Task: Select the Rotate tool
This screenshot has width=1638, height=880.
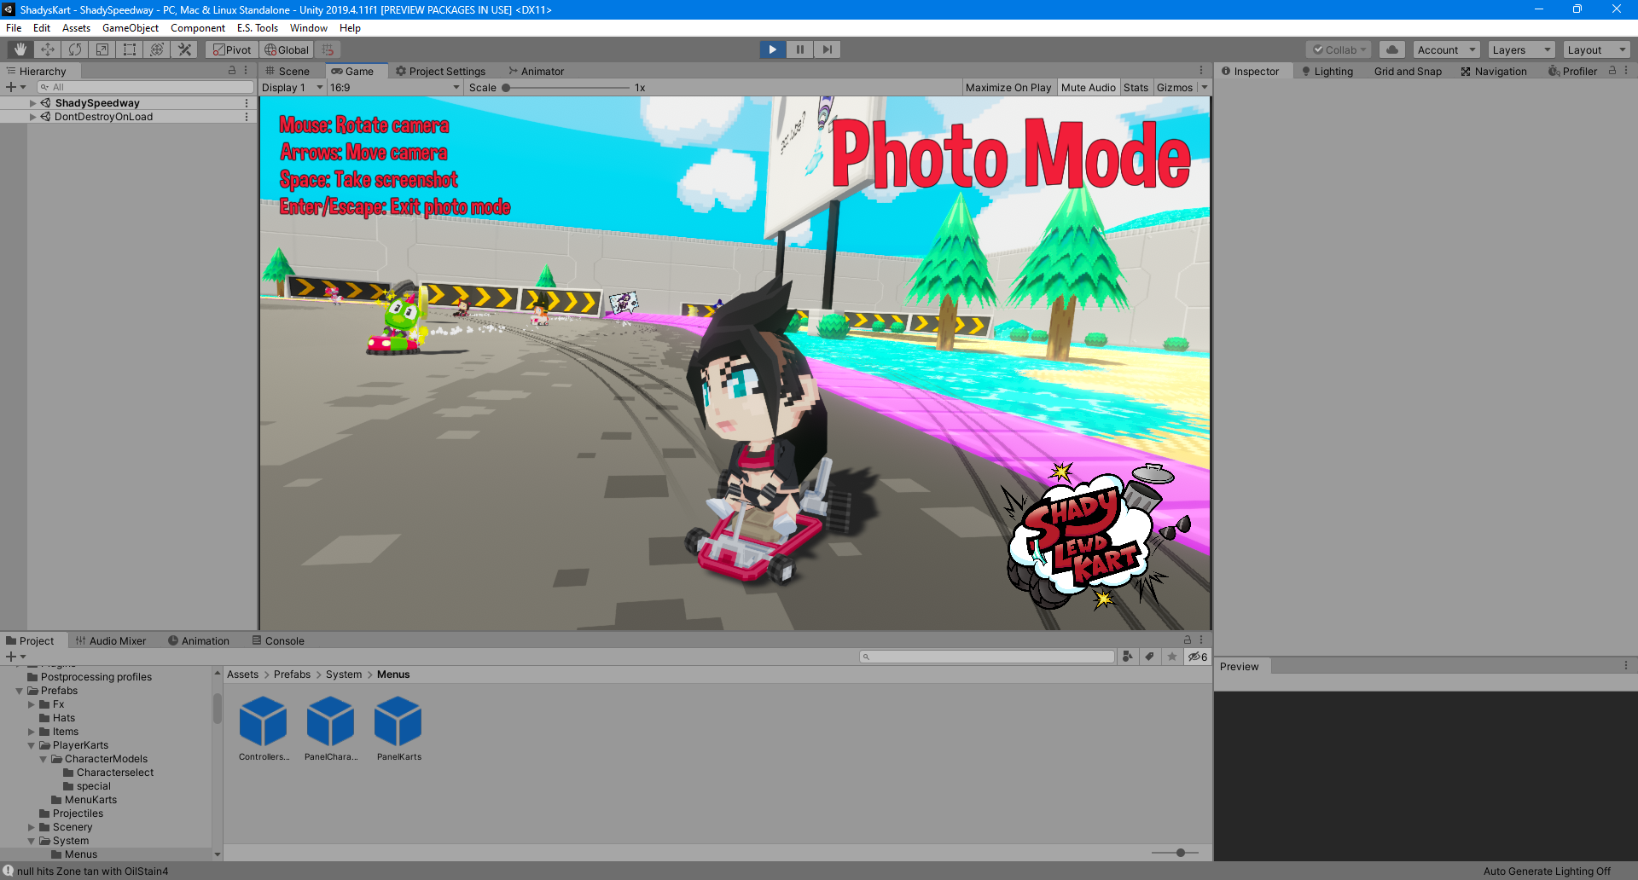Action: [75, 49]
